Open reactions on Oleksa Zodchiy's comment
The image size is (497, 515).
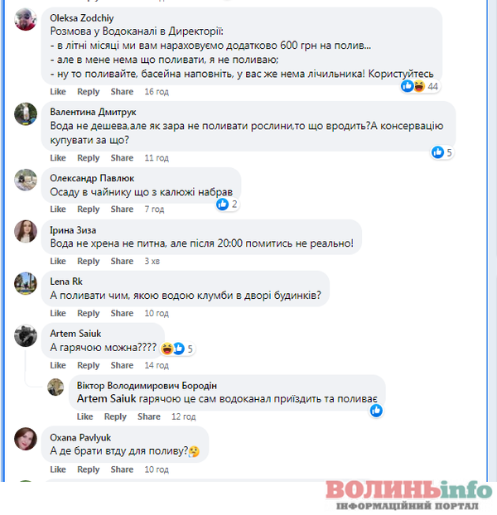(420, 86)
